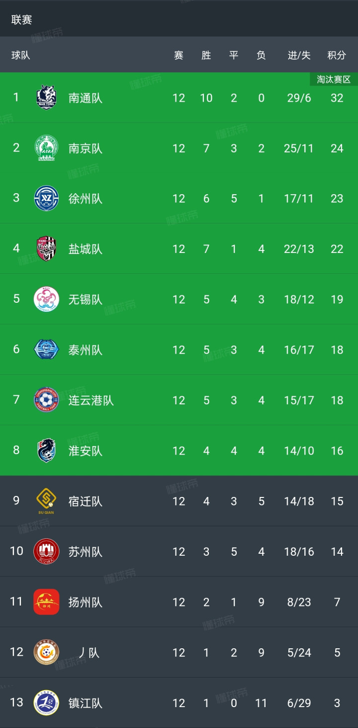Click the 积分 column header
This screenshot has width=358, height=728.
(x=337, y=55)
